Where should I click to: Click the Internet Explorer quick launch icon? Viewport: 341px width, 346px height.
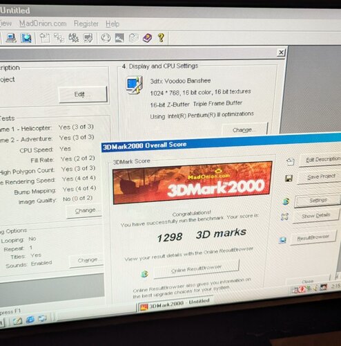pyautogui.click(x=30, y=320)
